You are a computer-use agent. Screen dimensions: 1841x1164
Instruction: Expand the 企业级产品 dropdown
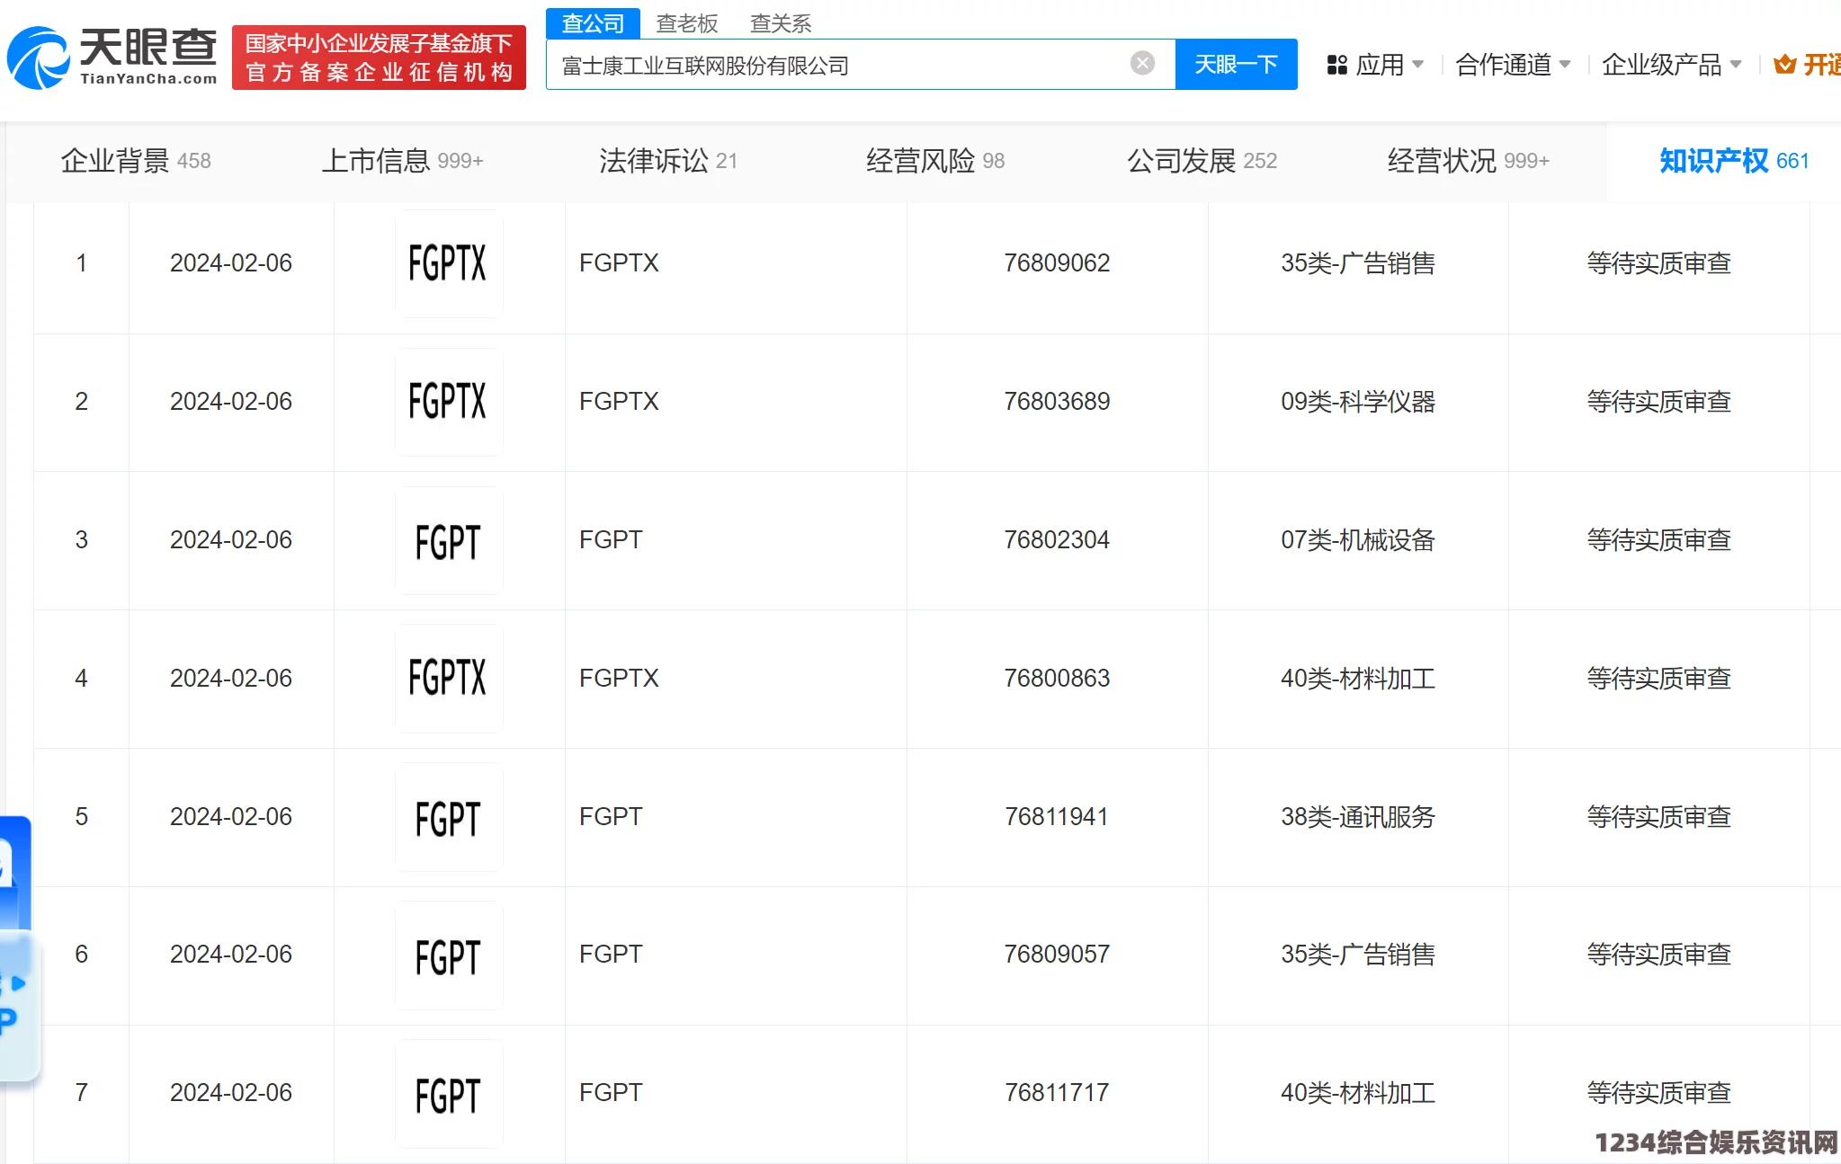click(1671, 65)
